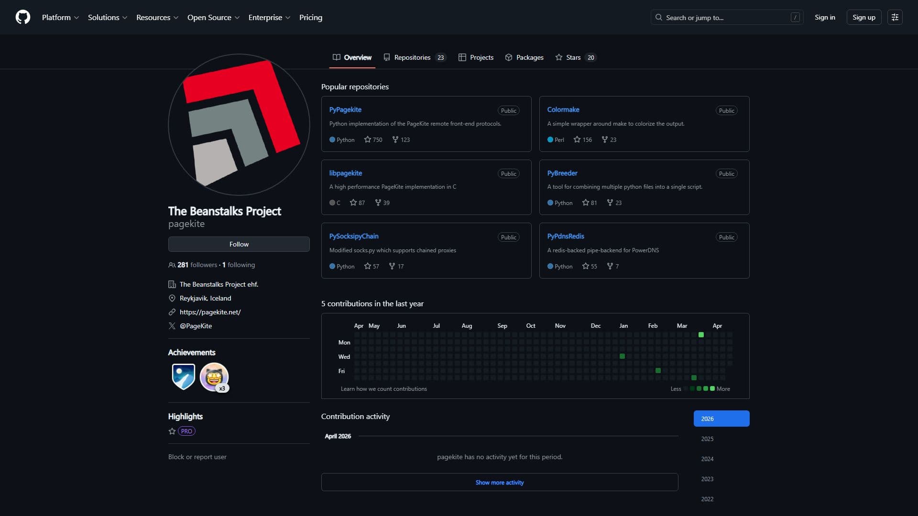Click the star icon next to PRO
This screenshot has width=918, height=516.
click(x=172, y=431)
